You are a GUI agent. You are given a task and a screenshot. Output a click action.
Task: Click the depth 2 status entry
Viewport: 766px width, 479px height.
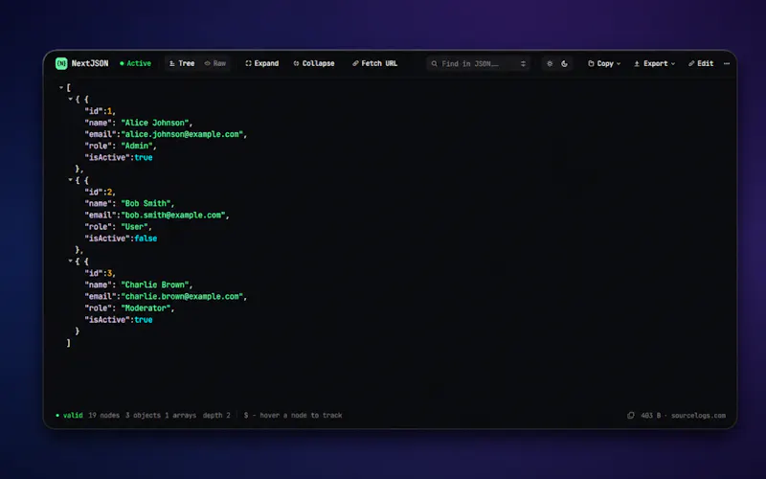click(216, 416)
